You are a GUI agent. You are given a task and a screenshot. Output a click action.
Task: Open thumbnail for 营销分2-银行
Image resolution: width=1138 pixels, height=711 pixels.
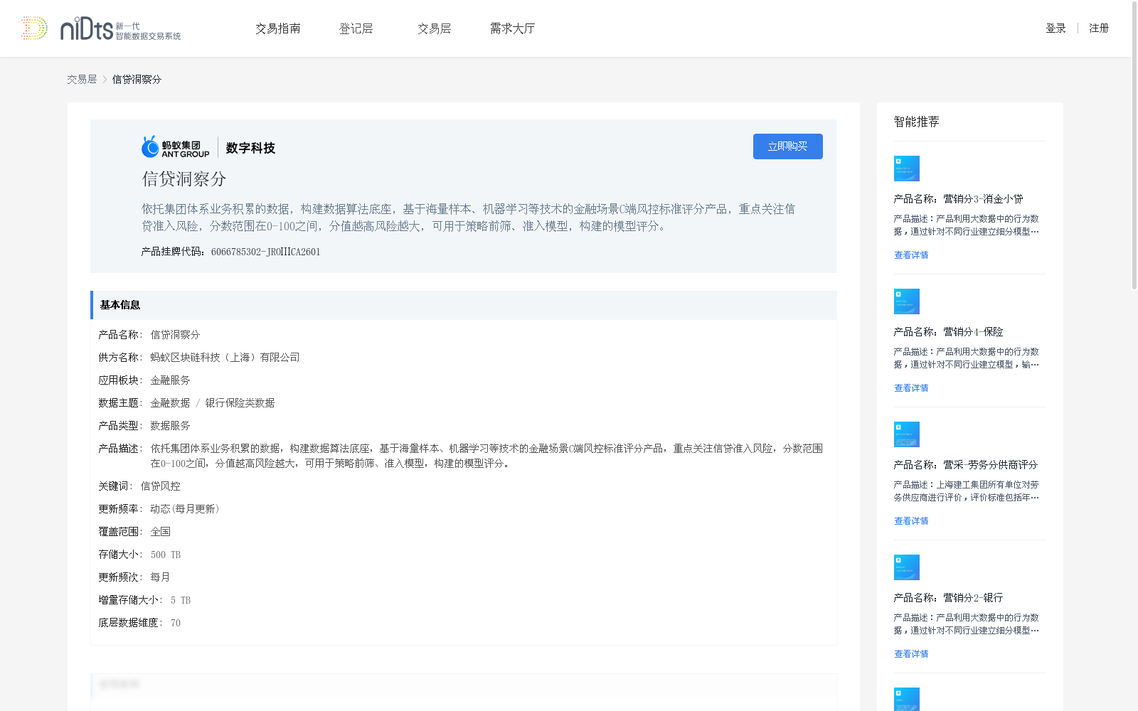pyautogui.click(x=907, y=567)
